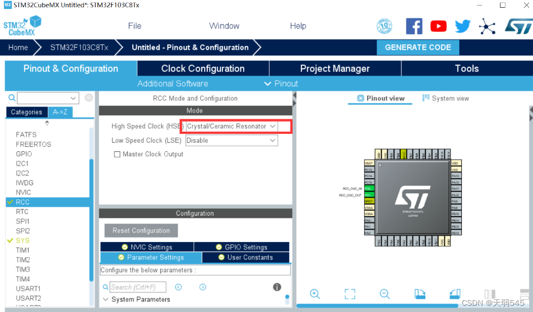Zoom out of the pinout view
533x312 pixels.
[x=385, y=294]
